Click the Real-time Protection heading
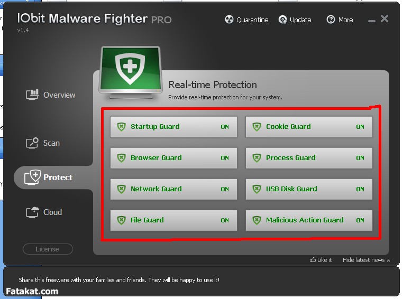The width and height of the screenshot is (403, 299). [213, 85]
